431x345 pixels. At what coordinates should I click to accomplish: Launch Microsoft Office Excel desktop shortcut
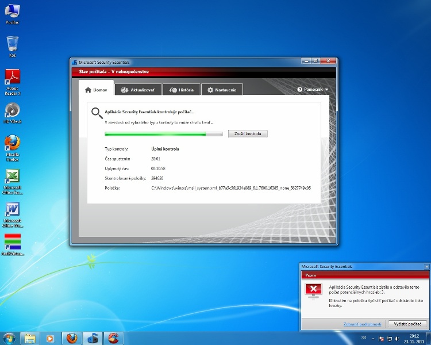pos(13,182)
